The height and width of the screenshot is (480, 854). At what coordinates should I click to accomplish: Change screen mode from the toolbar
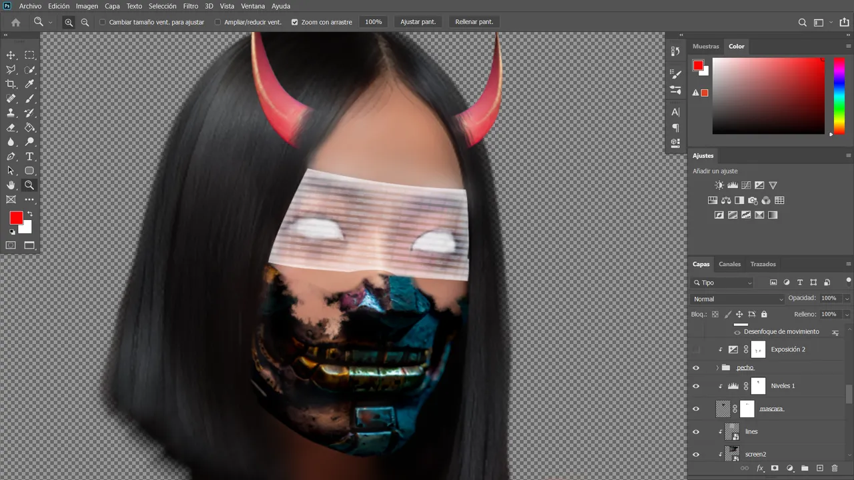coord(29,245)
